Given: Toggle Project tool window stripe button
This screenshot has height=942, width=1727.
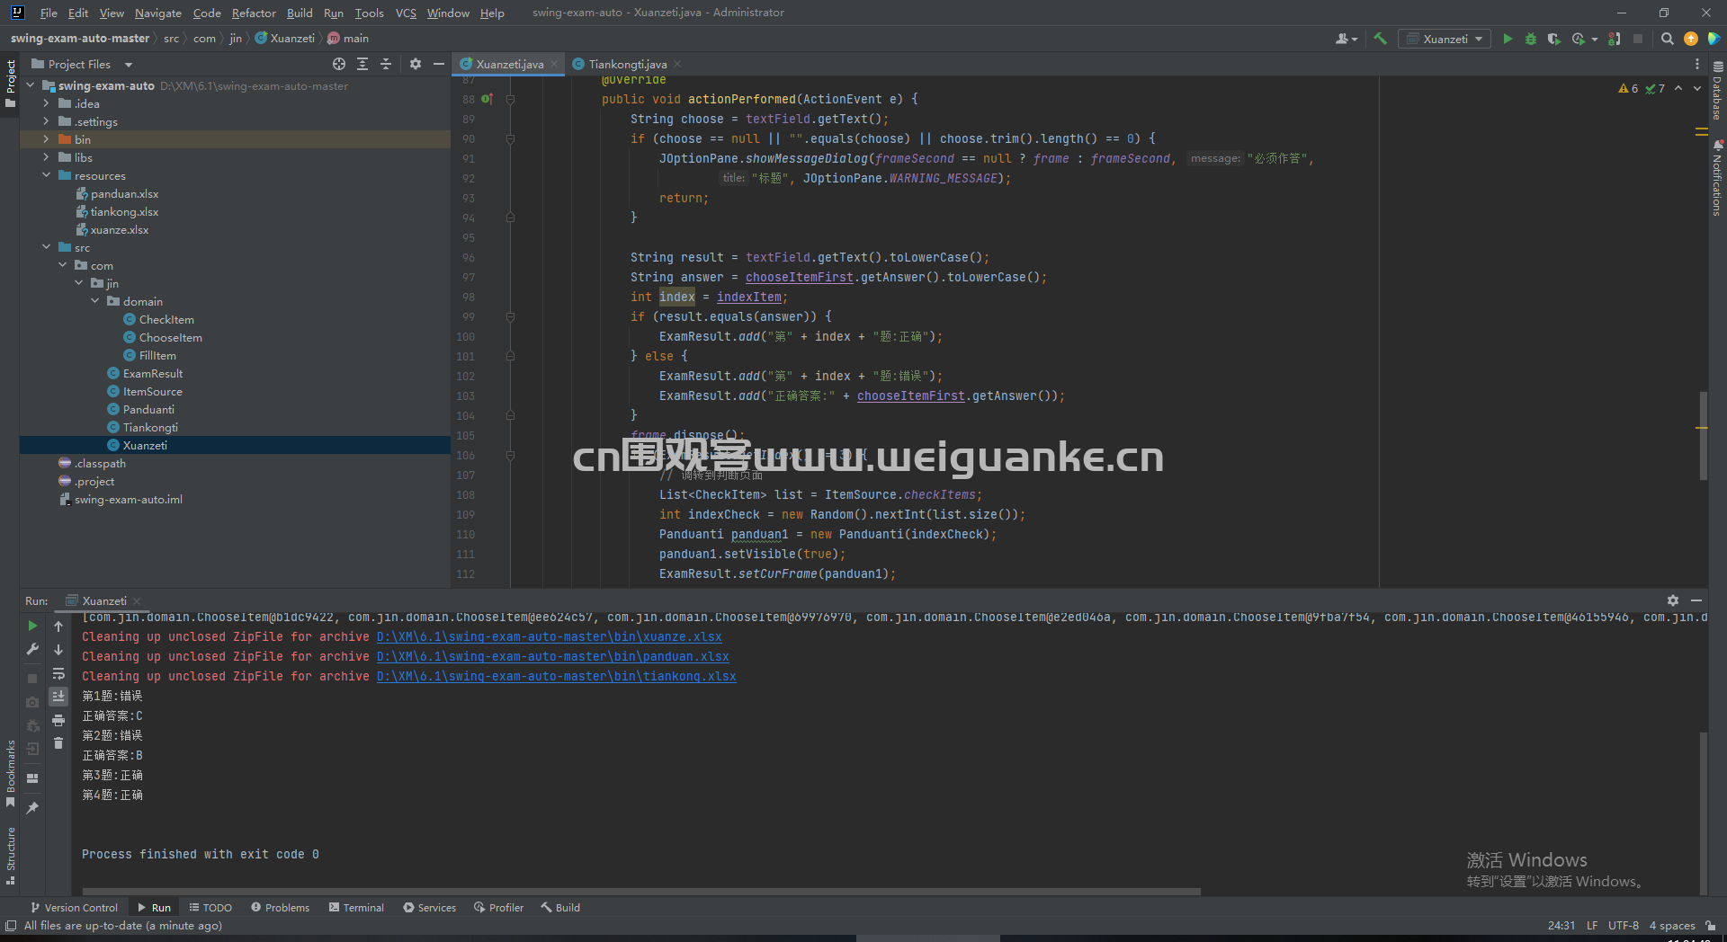Looking at the screenshot, I should 10,84.
